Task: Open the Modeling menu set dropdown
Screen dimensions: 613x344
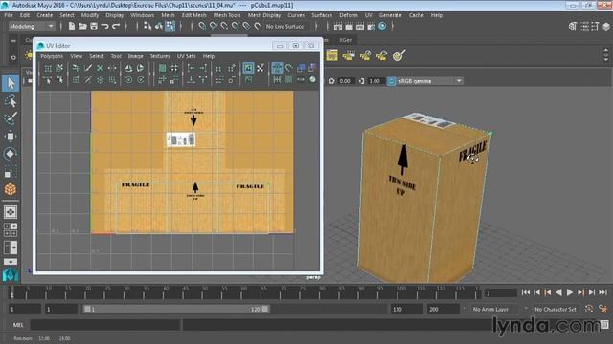Action: pyautogui.click(x=32, y=26)
